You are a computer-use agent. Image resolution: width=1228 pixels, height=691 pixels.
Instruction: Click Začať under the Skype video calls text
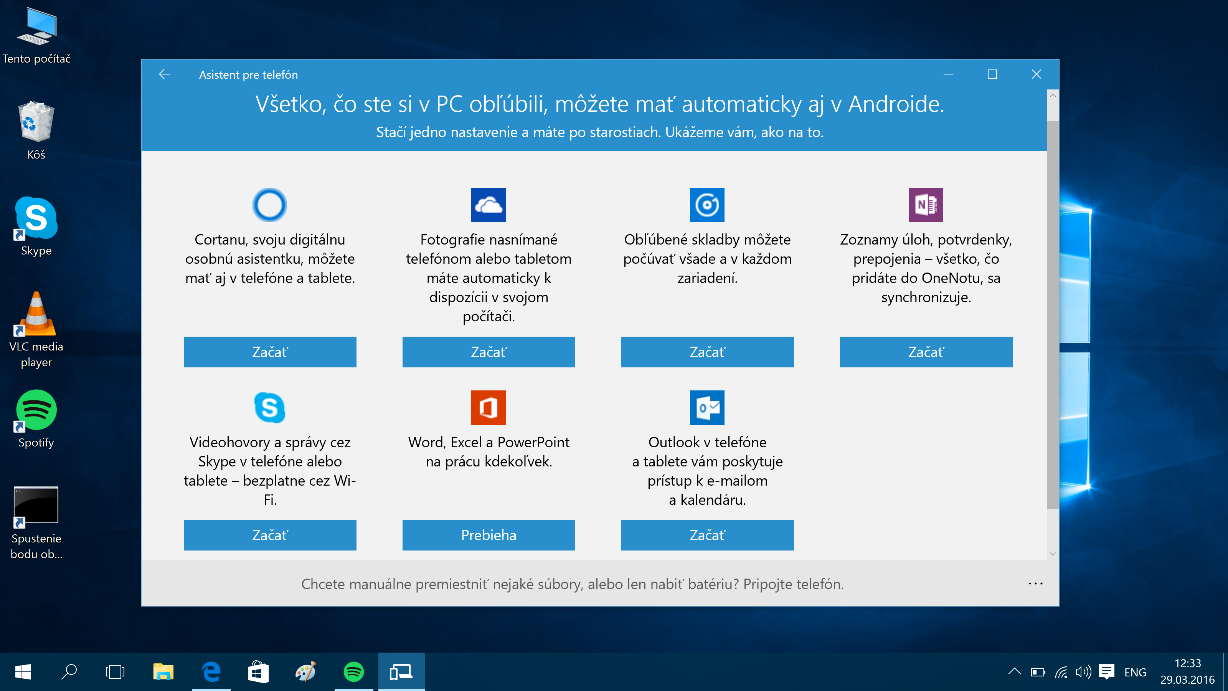pyautogui.click(x=270, y=535)
